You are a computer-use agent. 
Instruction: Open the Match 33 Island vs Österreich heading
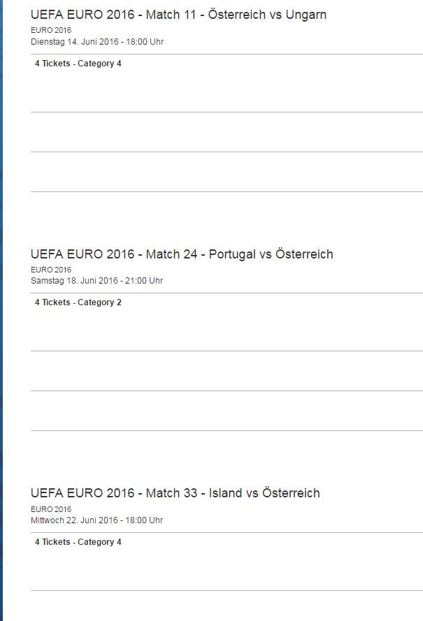175,493
